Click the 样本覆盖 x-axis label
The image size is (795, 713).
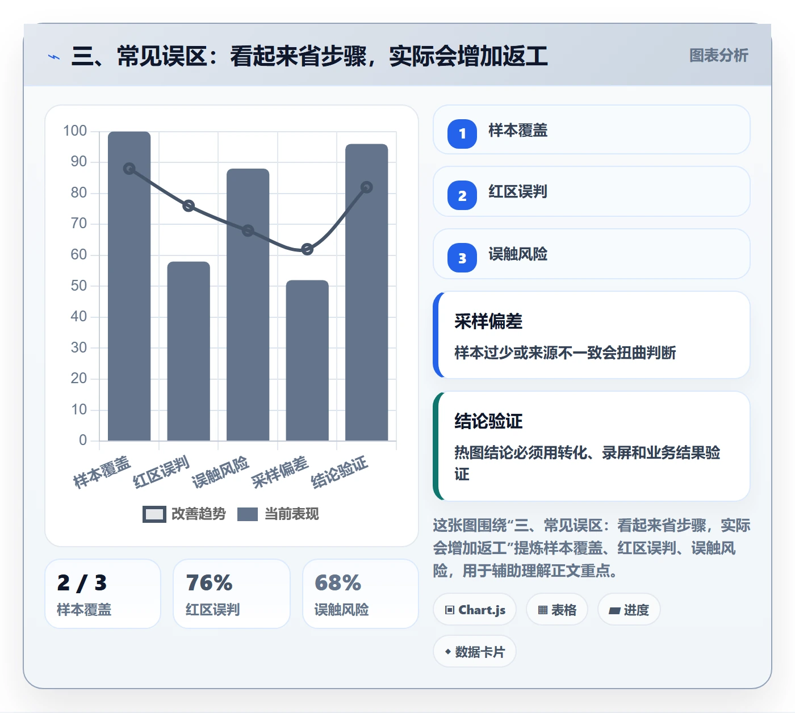pyautogui.click(x=102, y=472)
